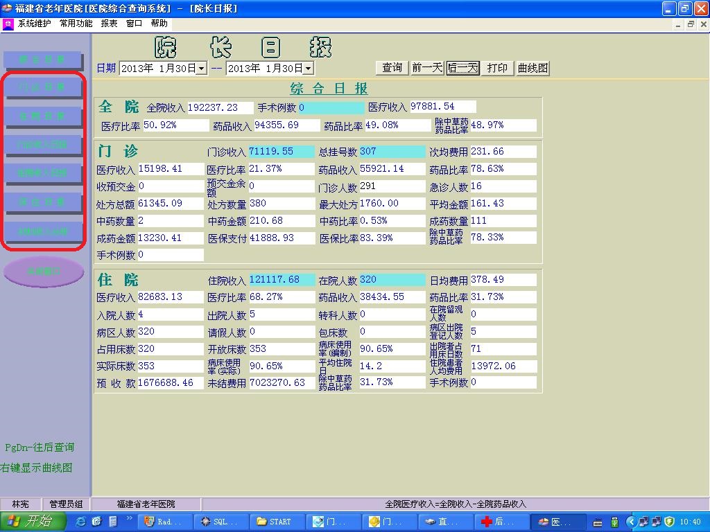Open the 系统维护 menu

pos(35,24)
